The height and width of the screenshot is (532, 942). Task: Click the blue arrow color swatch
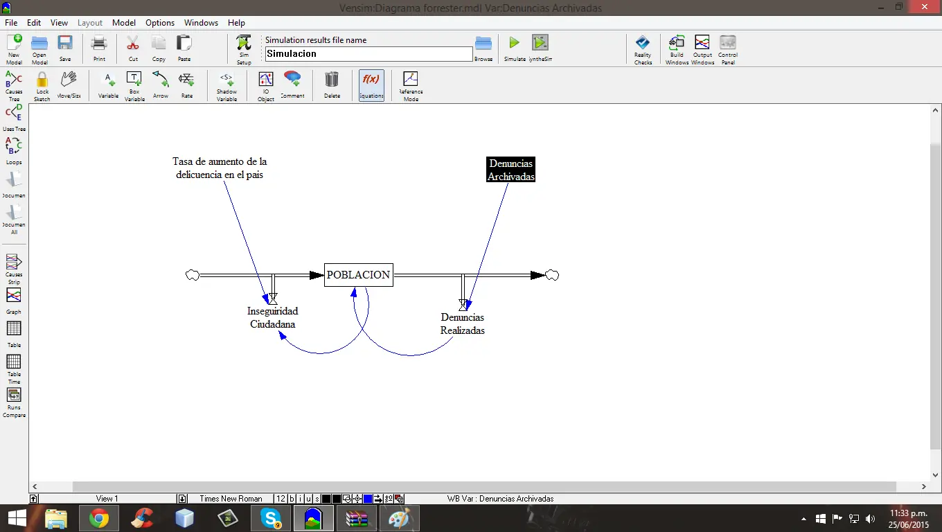(368, 499)
